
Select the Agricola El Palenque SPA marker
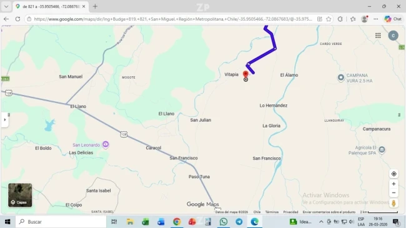pyautogui.click(x=382, y=149)
